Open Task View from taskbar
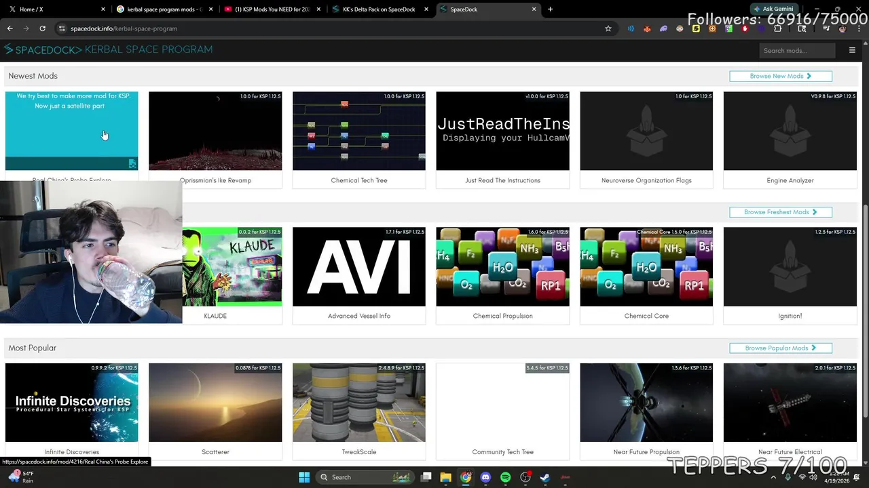The height and width of the screenshot is (488, 869). tap(426, 477)
